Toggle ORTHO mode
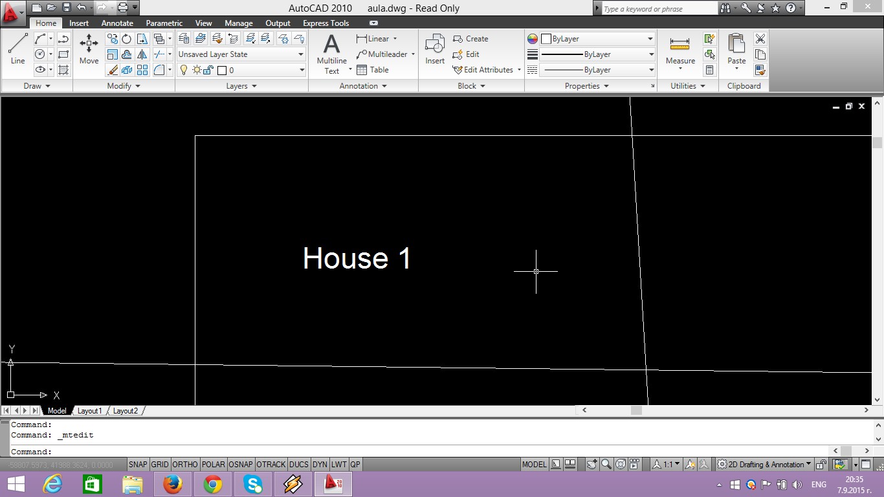884x497 pixels. (185, 464)
